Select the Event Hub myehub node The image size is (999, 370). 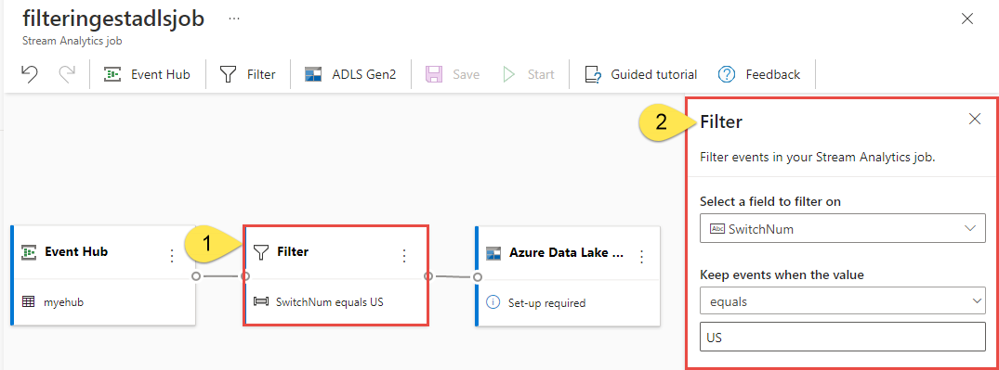(104, 275)
